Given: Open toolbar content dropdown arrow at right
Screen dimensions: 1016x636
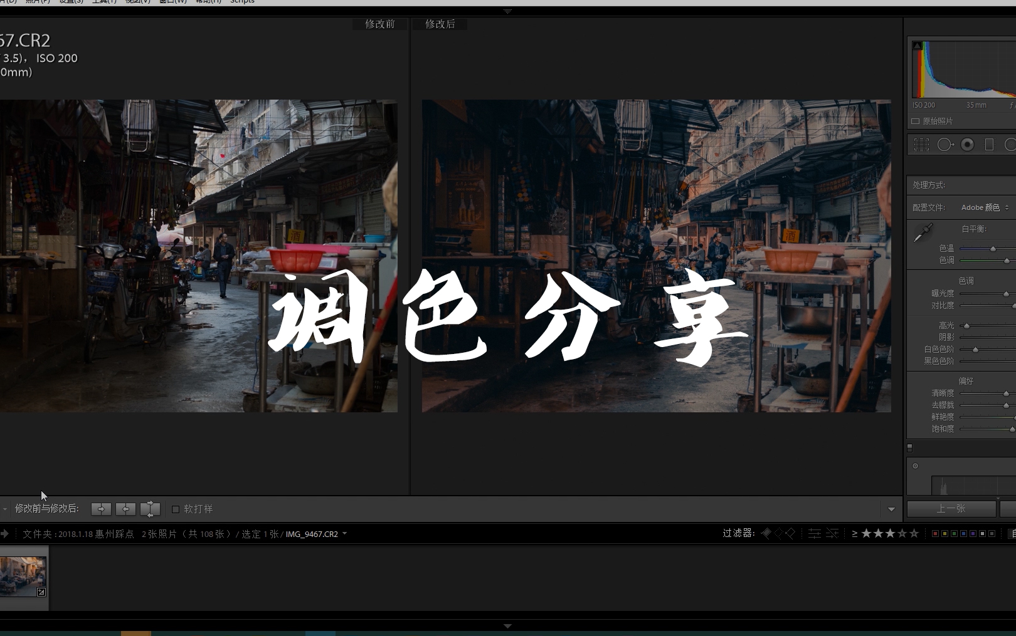Looking at the screenshot, I should pos(891,509).
